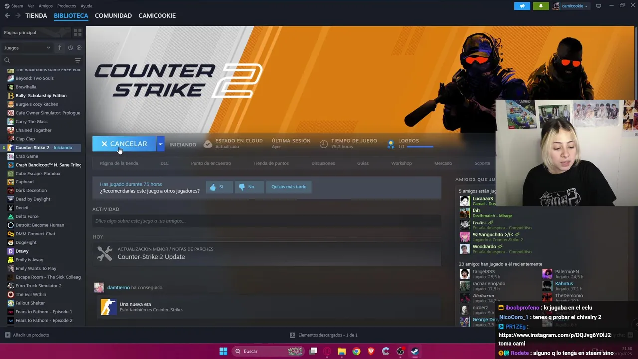Click 'Quizás más tarde' button

pyautogui.click(x=289, y=187)
